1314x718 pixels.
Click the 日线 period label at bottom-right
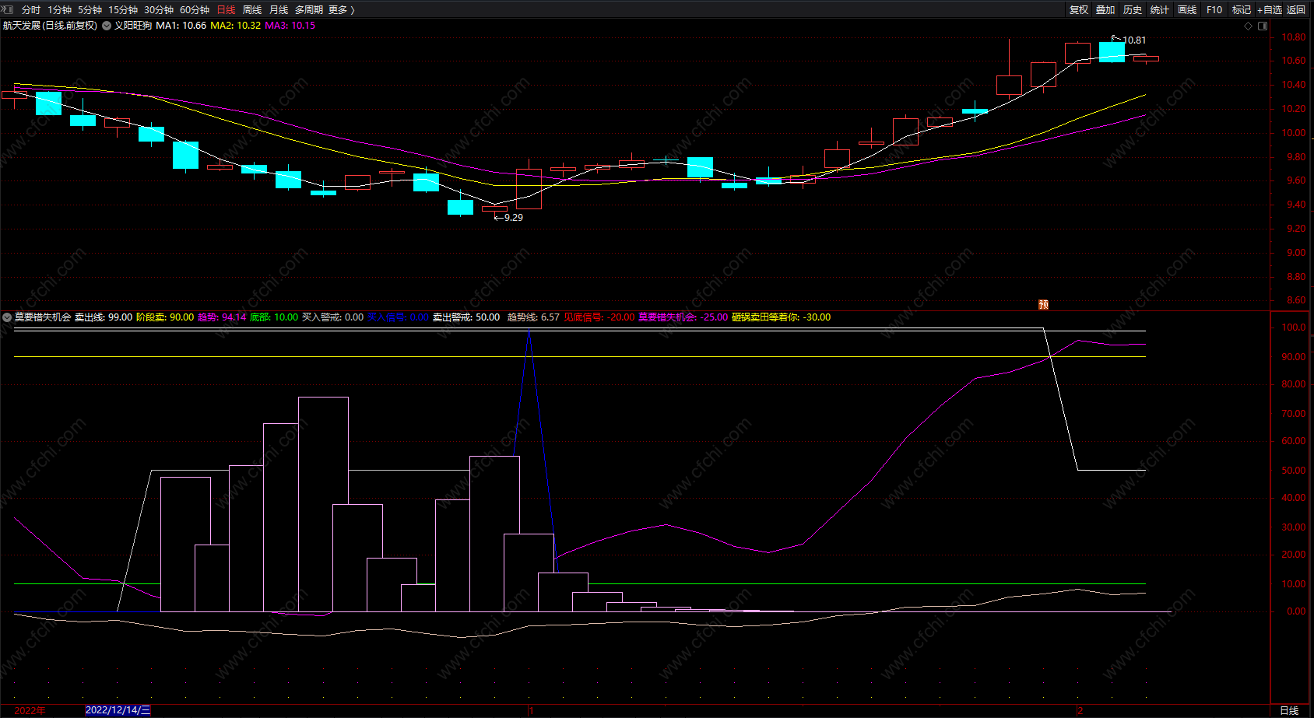1289,711
